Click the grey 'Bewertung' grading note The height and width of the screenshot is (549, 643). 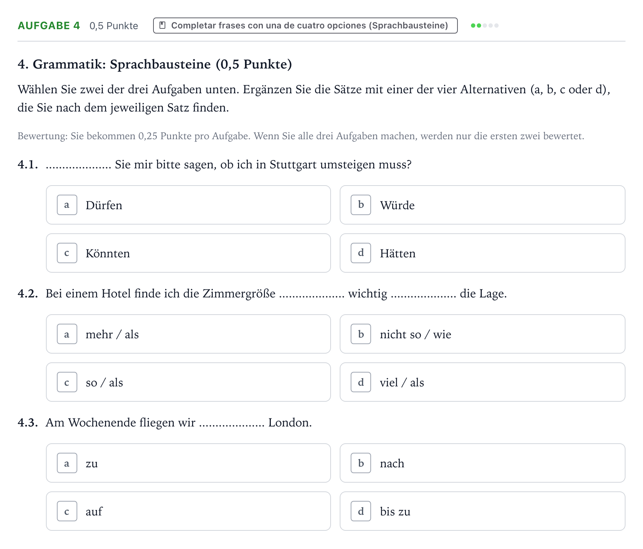point(301,136)
